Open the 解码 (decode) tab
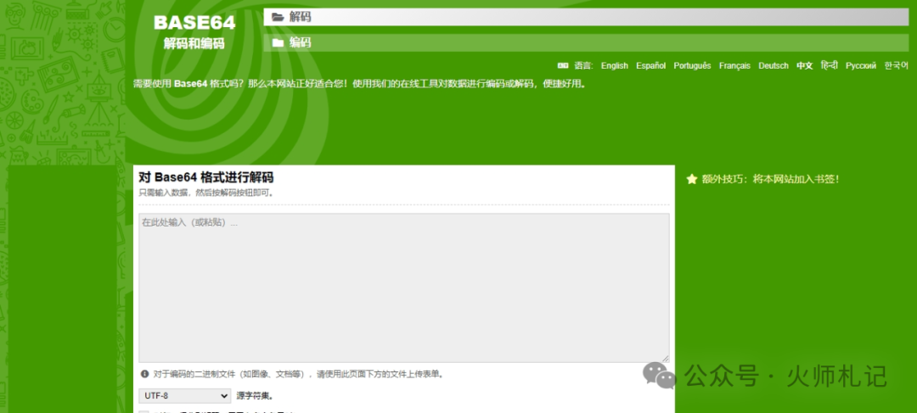The image size is (917, 413). (586, 17)
